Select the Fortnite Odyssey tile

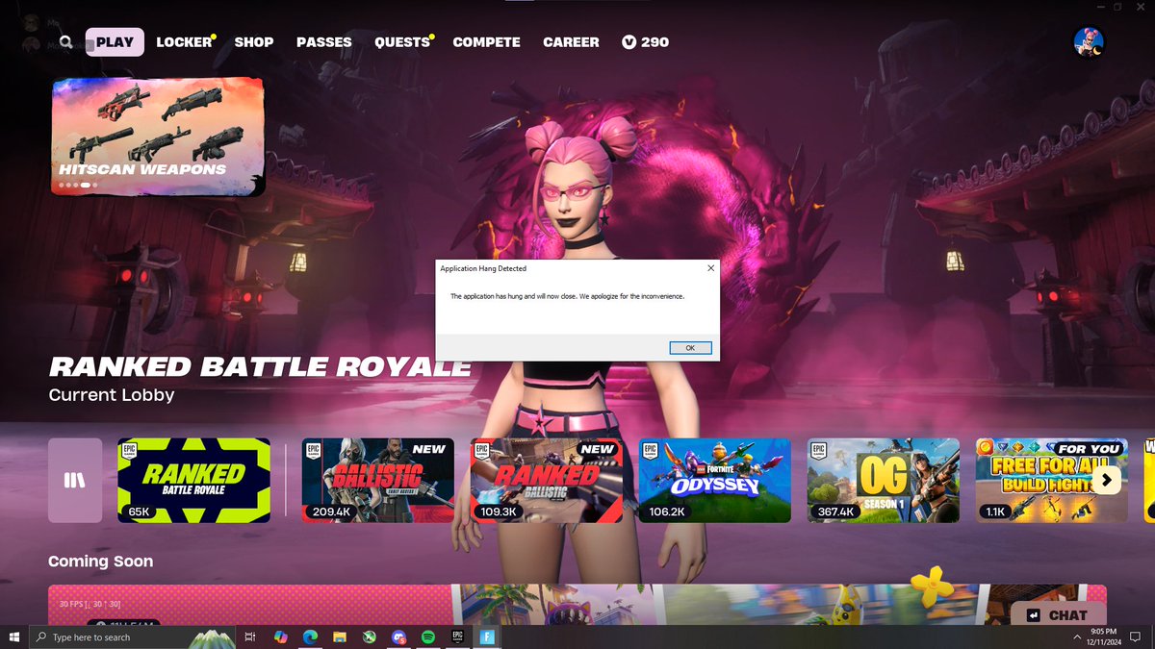tap(715, 481)
